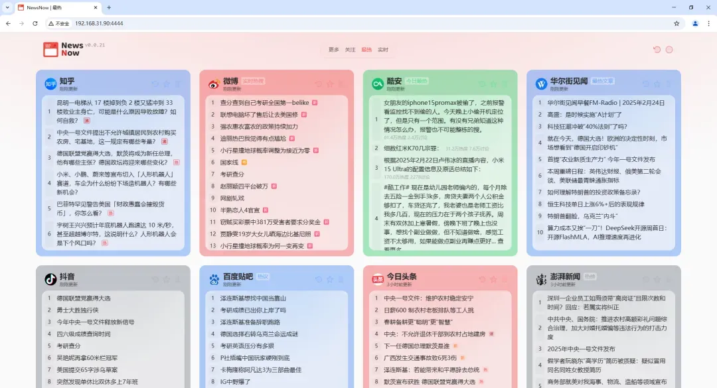Click the 酷安 logo icon
The height and width of the screenshot is (388, 717).
tap(378, 84)
